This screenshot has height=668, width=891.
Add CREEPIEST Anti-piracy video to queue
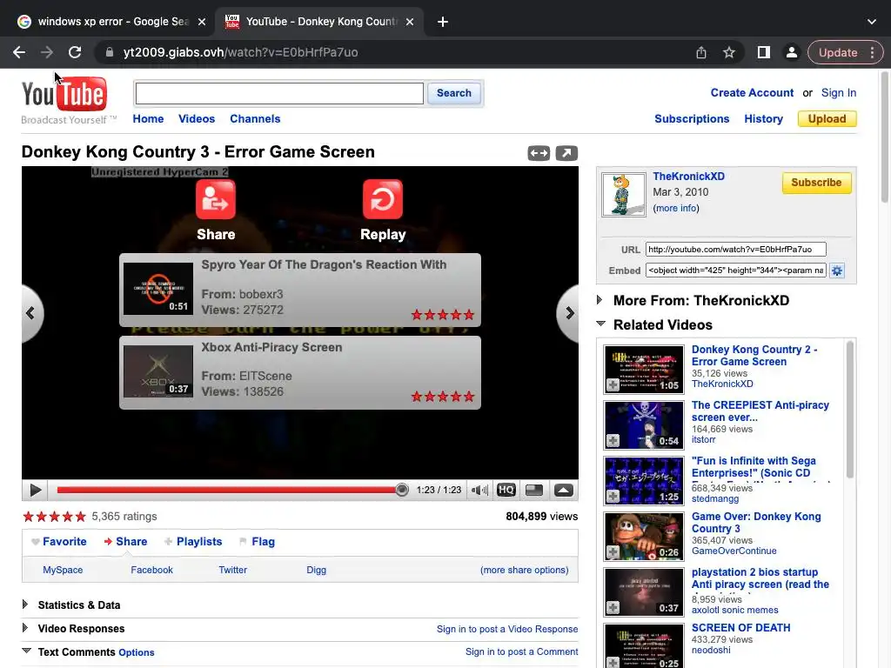tap(613, 441)
